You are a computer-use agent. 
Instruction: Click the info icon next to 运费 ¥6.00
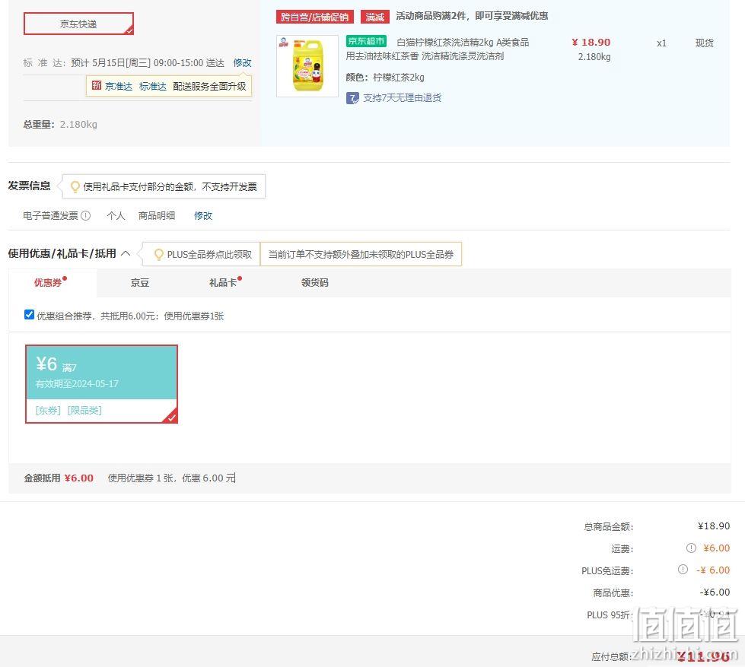691,548
